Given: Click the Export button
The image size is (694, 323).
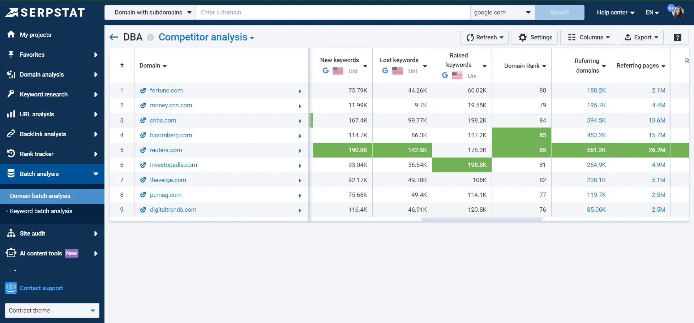Looking at the screenshot, I should 641,37.
